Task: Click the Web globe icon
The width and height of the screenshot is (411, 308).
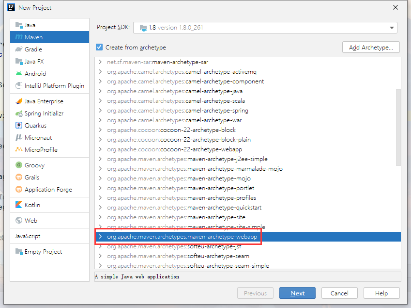Action: 19,220
